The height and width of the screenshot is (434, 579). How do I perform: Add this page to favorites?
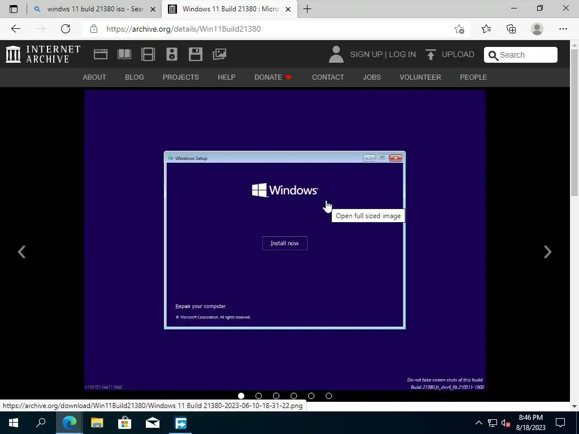click(x=459, y=29)
